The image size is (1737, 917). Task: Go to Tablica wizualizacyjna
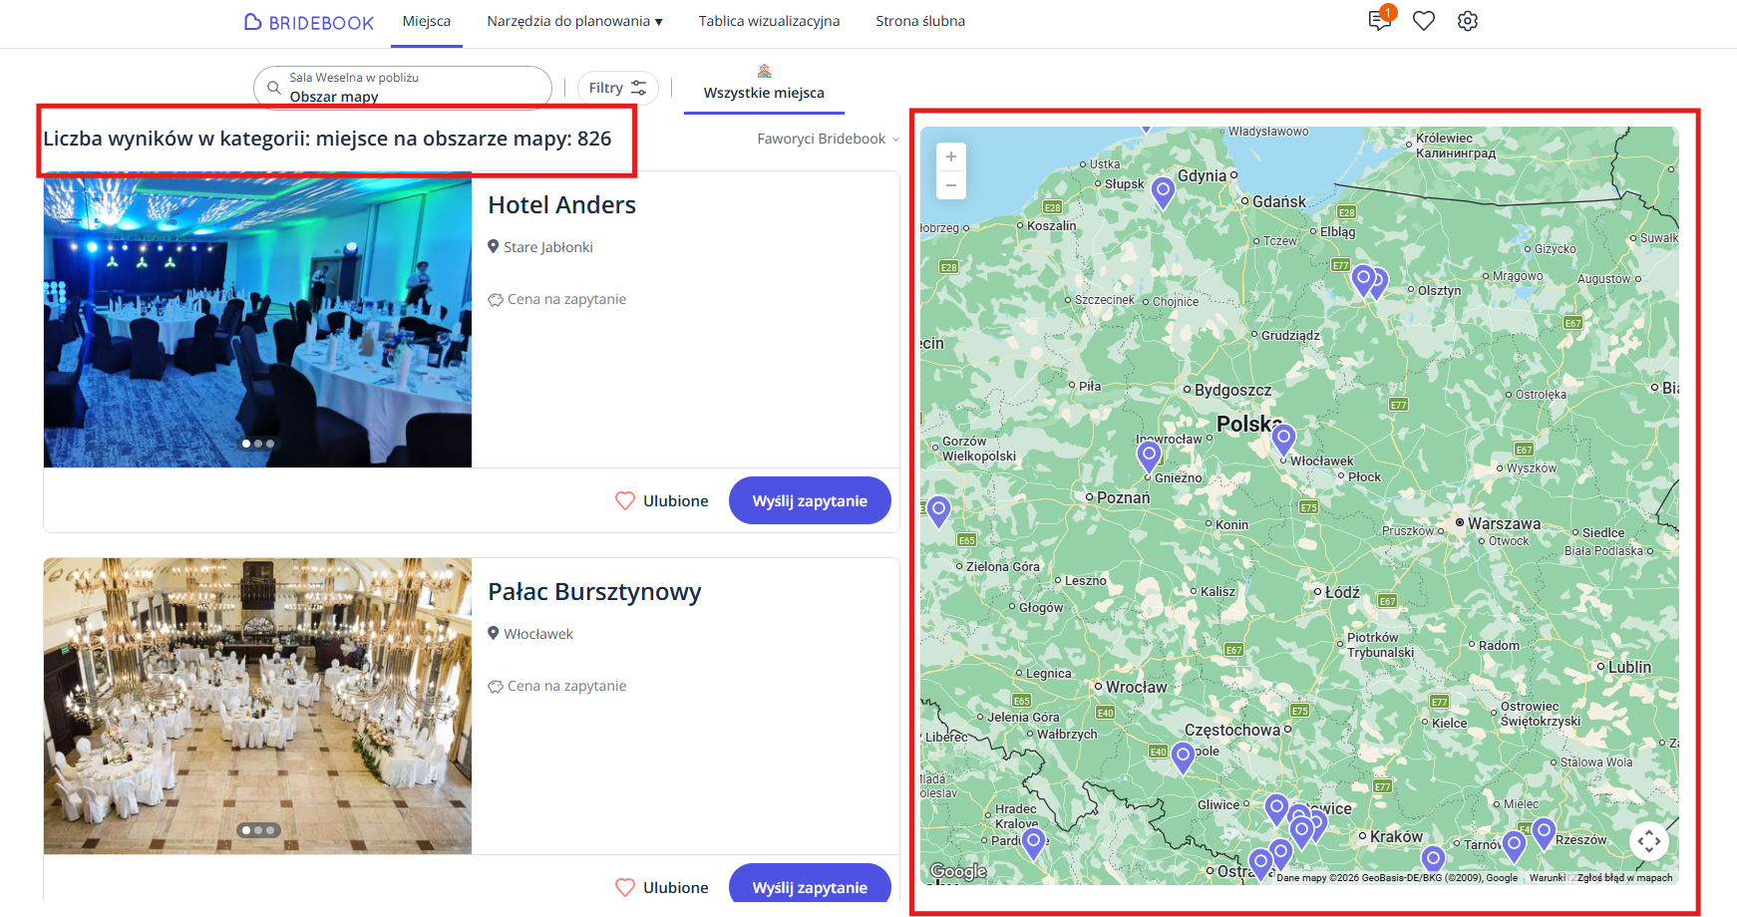pos(769,21)
